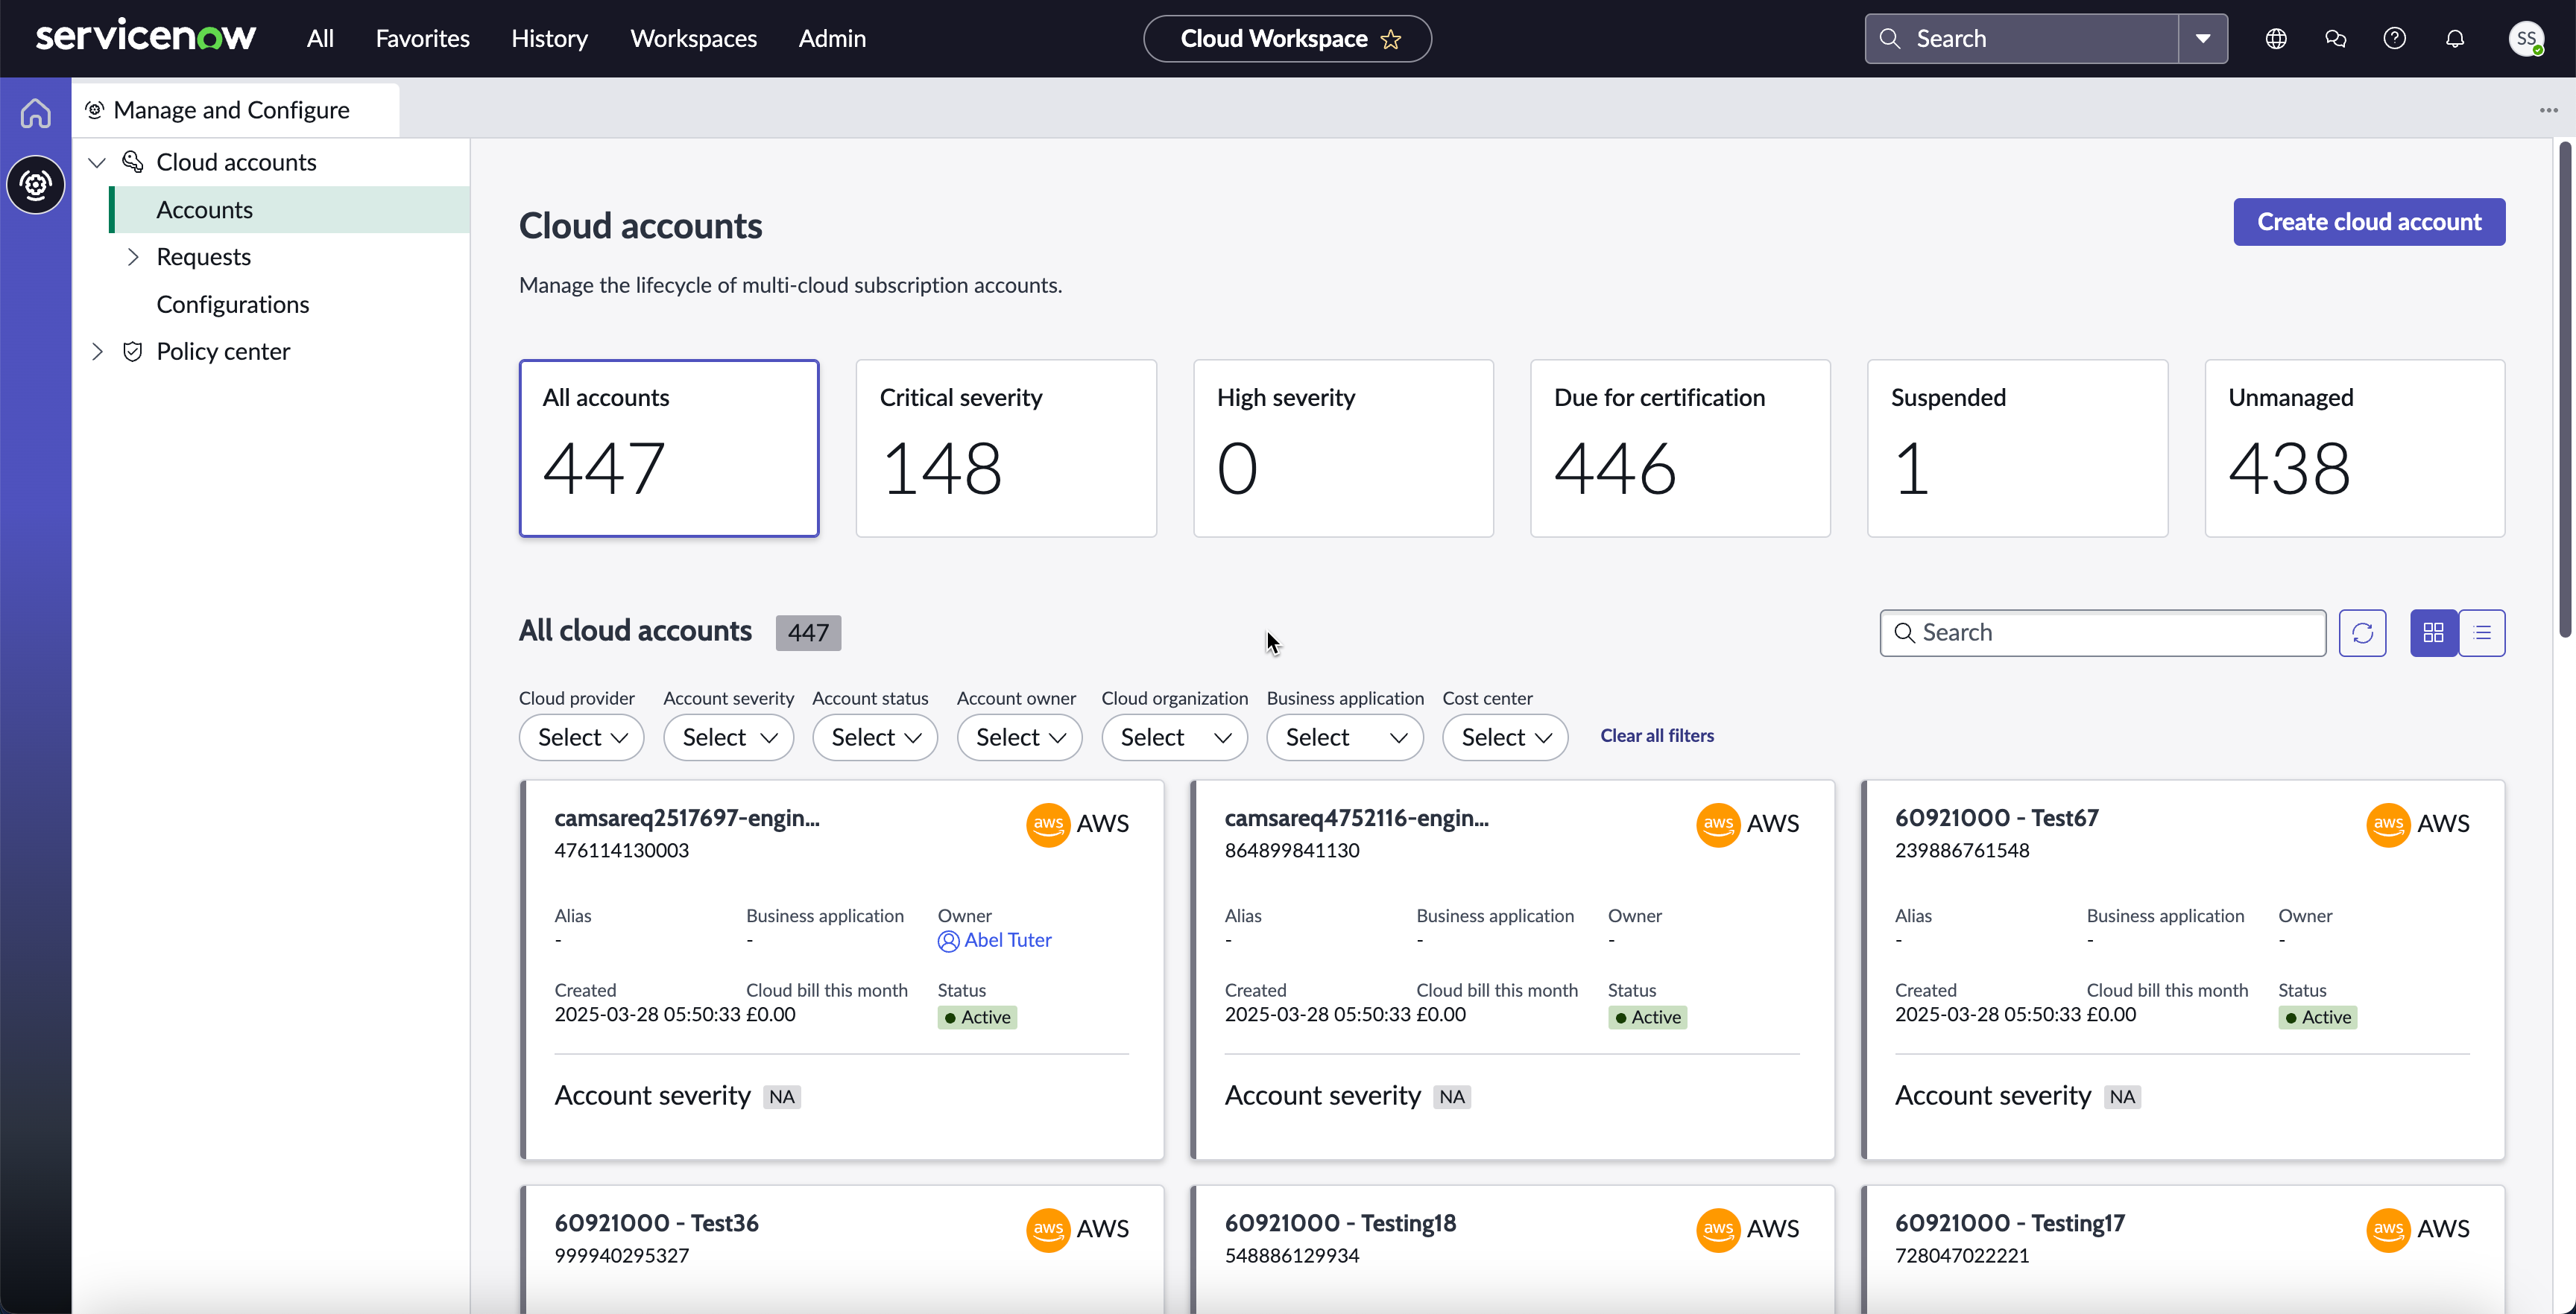Click the Policy center shield icon

coord(132,351)
